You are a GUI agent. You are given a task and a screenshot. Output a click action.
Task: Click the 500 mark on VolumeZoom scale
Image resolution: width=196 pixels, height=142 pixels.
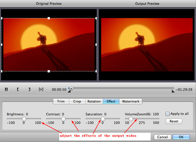click(156, 123)
